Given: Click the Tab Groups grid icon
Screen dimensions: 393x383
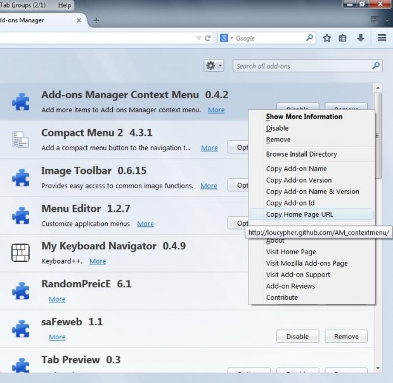Looking at the screenshot, I should pyautogui.click(x=375, y=20).
